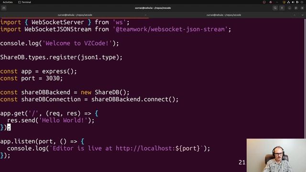Click the yellow circular tray indicator icon

coord(284,2)
